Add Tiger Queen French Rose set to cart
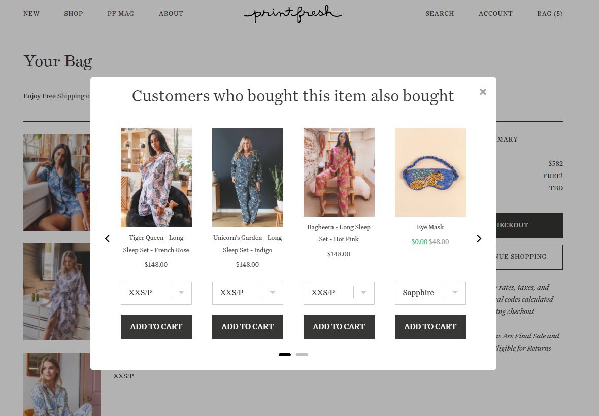Image resolution: width=599 pixels, height=416 pixels. click(156, 327)
